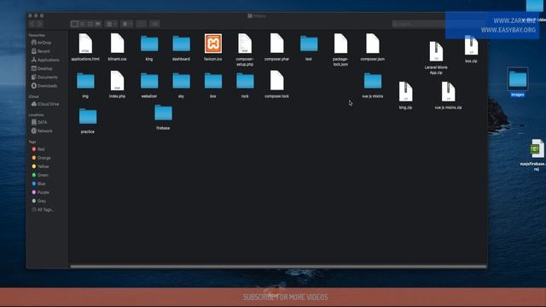Filter by the Orange tag
The width and height of the screenshot is (546, 307).
tap(41, 158)
